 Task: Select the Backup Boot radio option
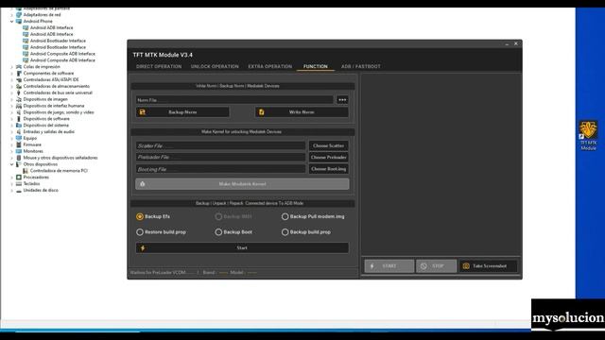[x=218, y=232]
